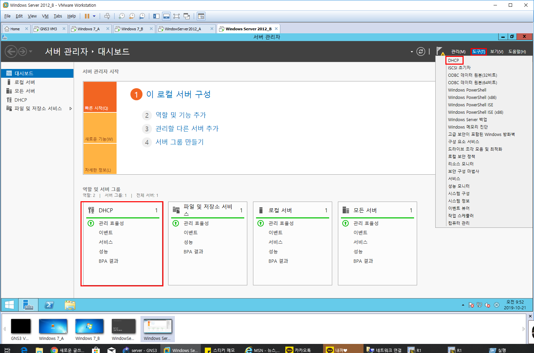Click the guest volume tray icon
This screenshot has width=534, height=353.
click(x=488, y=305)
